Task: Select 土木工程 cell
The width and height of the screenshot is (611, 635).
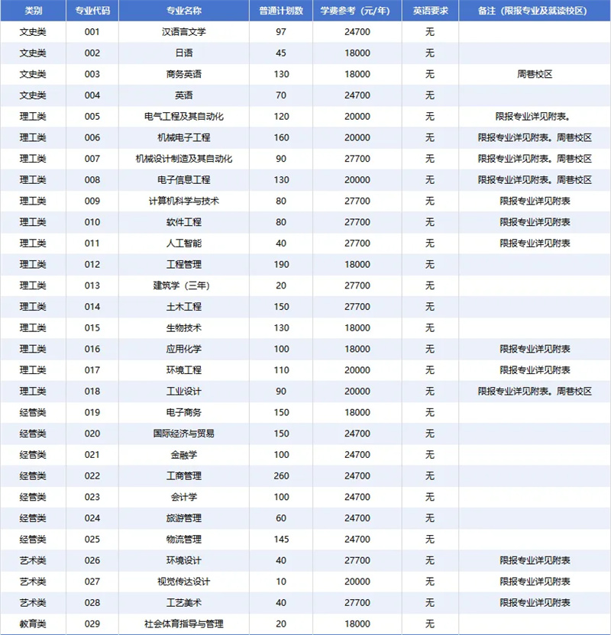Action: pyautogui.click(x=184, y=307)
